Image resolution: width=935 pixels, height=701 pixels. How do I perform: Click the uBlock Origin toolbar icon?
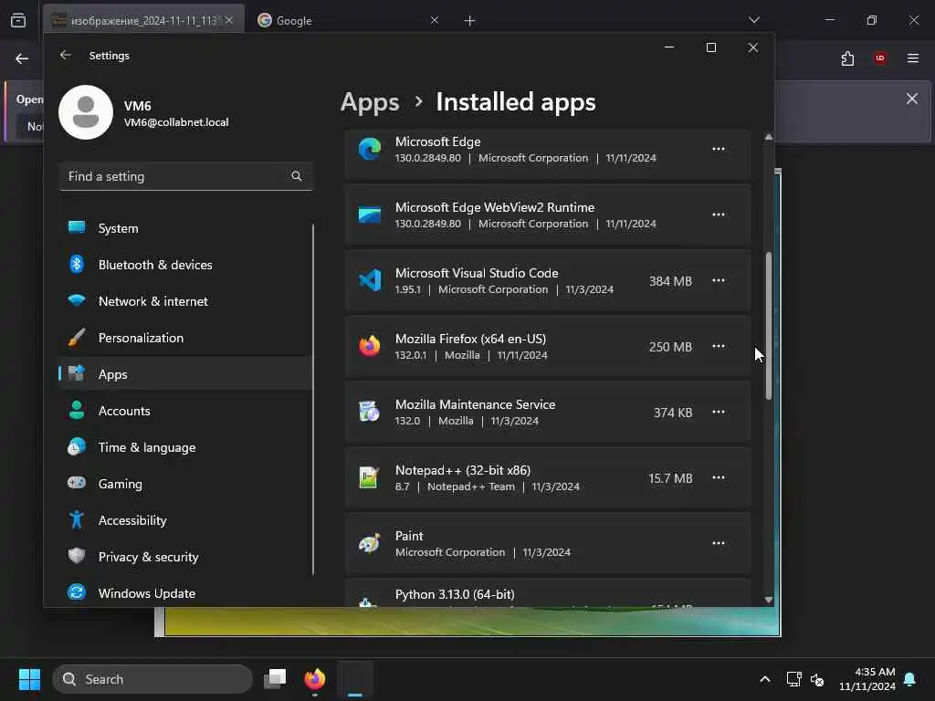879,58
